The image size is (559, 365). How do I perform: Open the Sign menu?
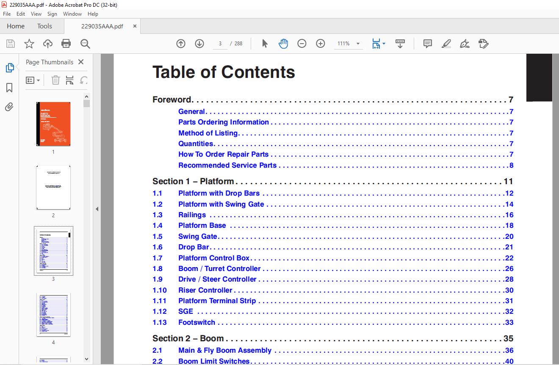[x=52, y=14]
